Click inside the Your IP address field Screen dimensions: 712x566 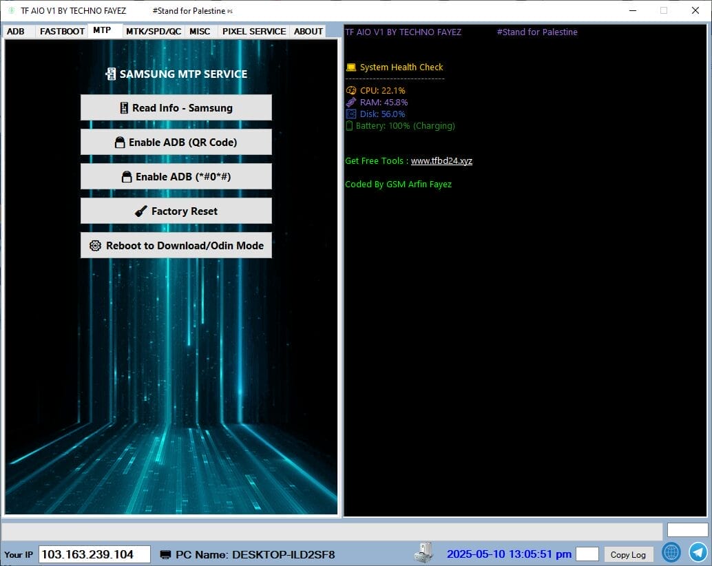coord(94,554)
